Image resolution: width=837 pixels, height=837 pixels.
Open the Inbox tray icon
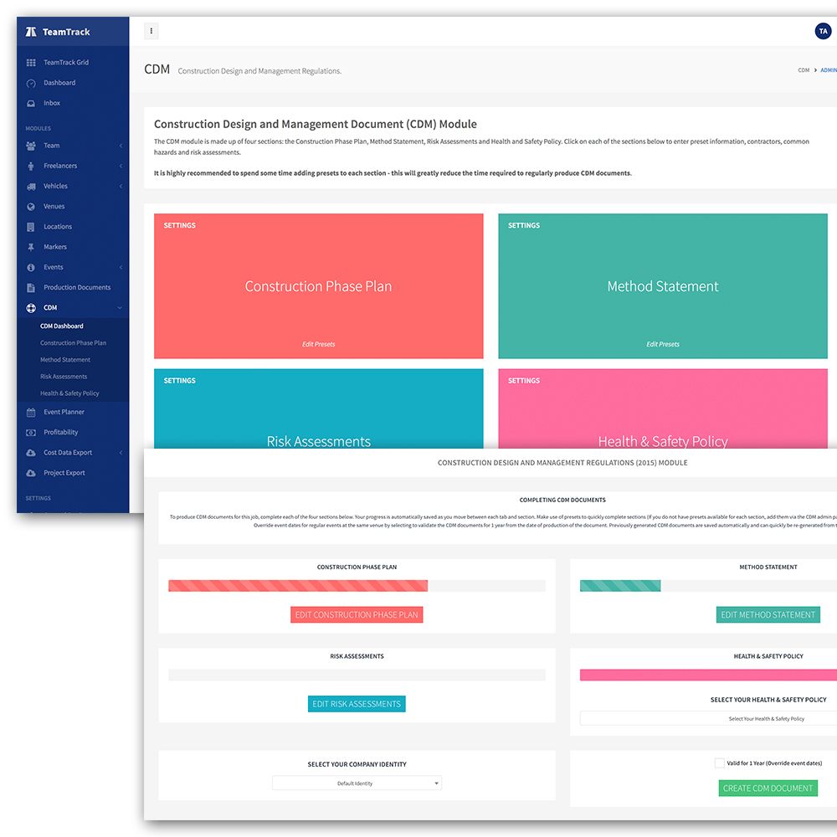coord(31,103)
